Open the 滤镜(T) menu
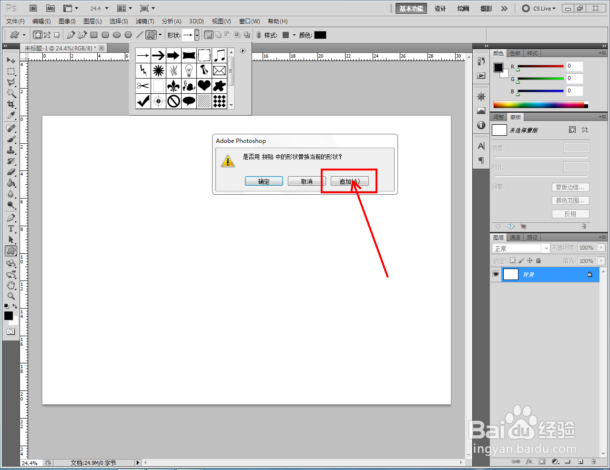This screenshot has height=470, width=610. [145, 21]
